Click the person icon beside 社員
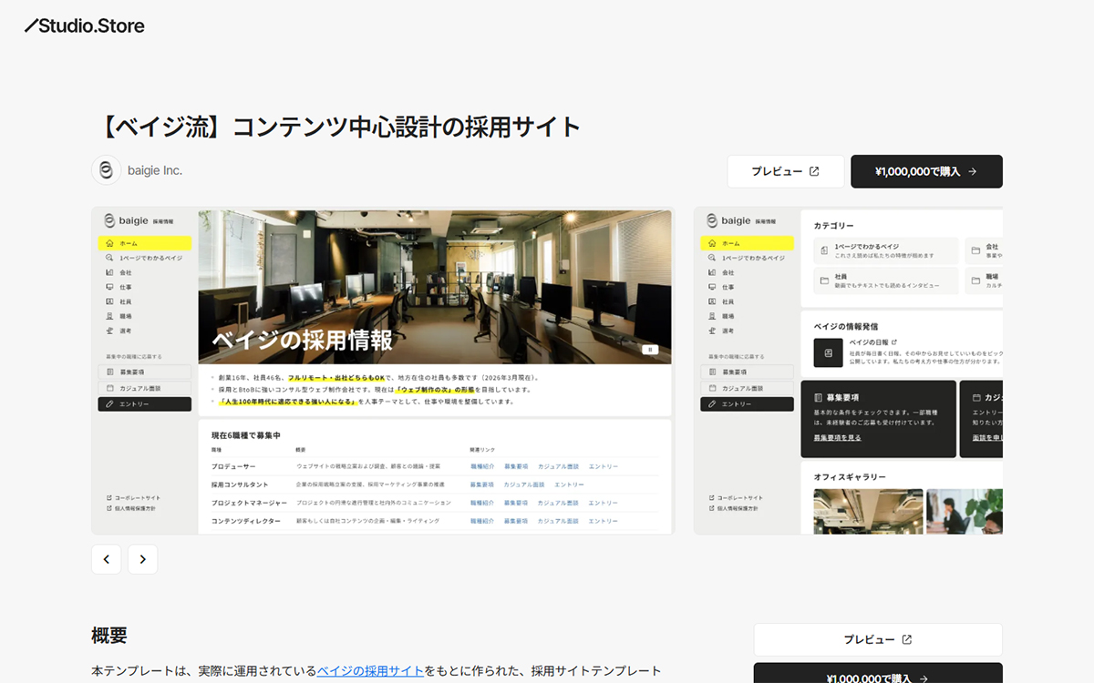1094x683 pixels. pos(109,303)
